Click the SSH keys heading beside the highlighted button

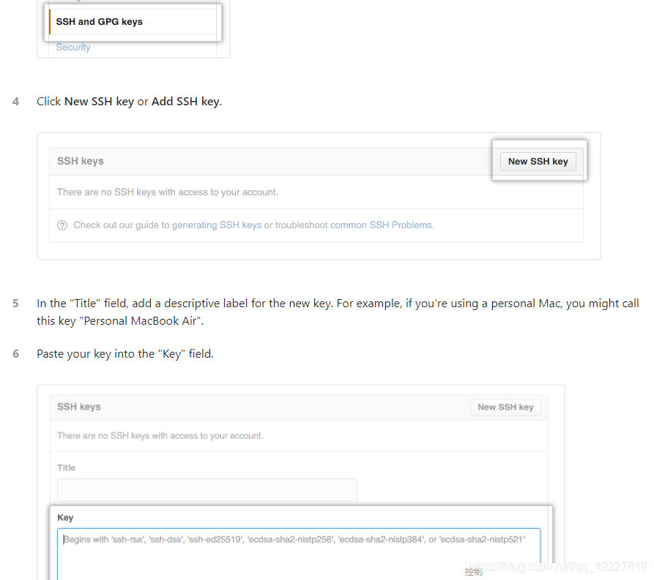[81, 161]
